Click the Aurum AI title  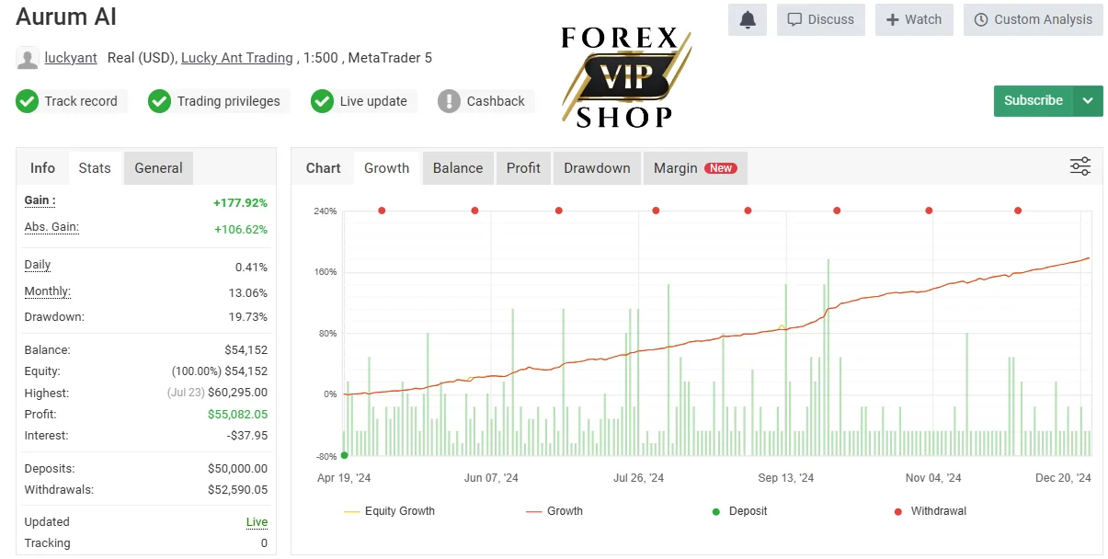coord(66,17)
